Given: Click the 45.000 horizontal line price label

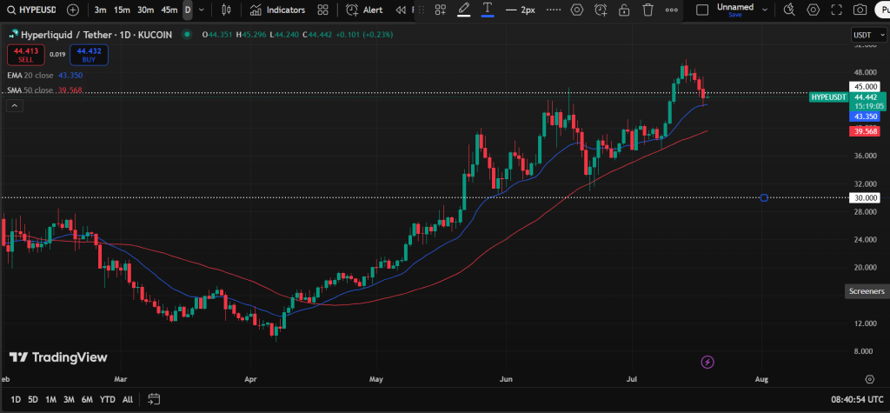Looking at the screenshot, I should [865, 86].
